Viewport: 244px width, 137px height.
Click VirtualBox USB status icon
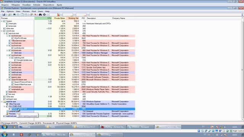click(209, 131)
